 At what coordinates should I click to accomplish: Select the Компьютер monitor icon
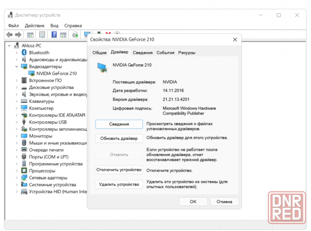[24, 108]
